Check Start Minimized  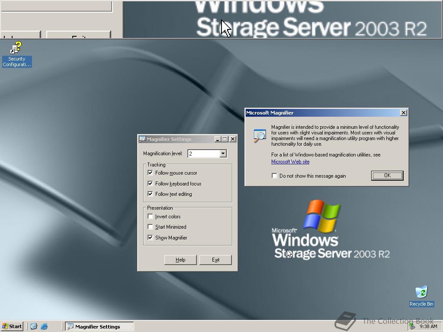(150, 227)
